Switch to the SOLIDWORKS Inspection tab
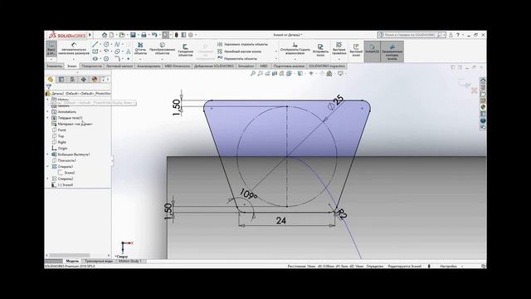531x299 pixels. pyautogui.click(x=327, y=66)
